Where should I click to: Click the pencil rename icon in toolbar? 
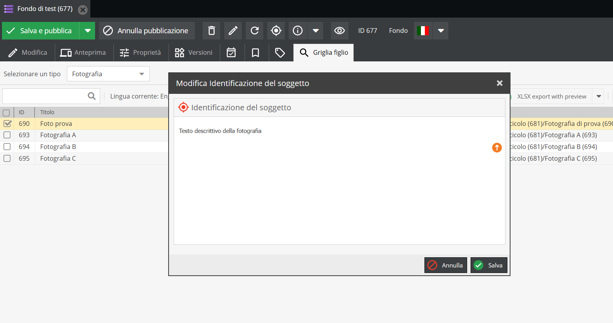(233, 31)
